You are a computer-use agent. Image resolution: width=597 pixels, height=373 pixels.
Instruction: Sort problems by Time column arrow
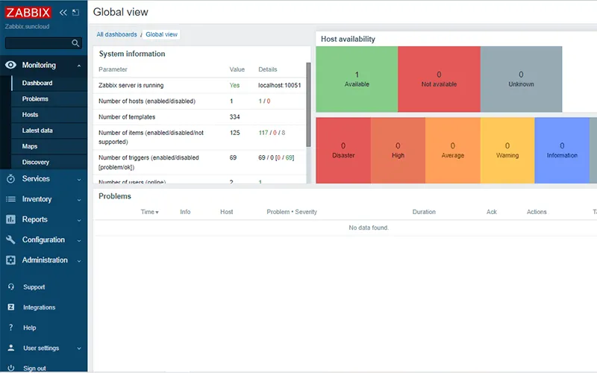[x=157, y=213]
